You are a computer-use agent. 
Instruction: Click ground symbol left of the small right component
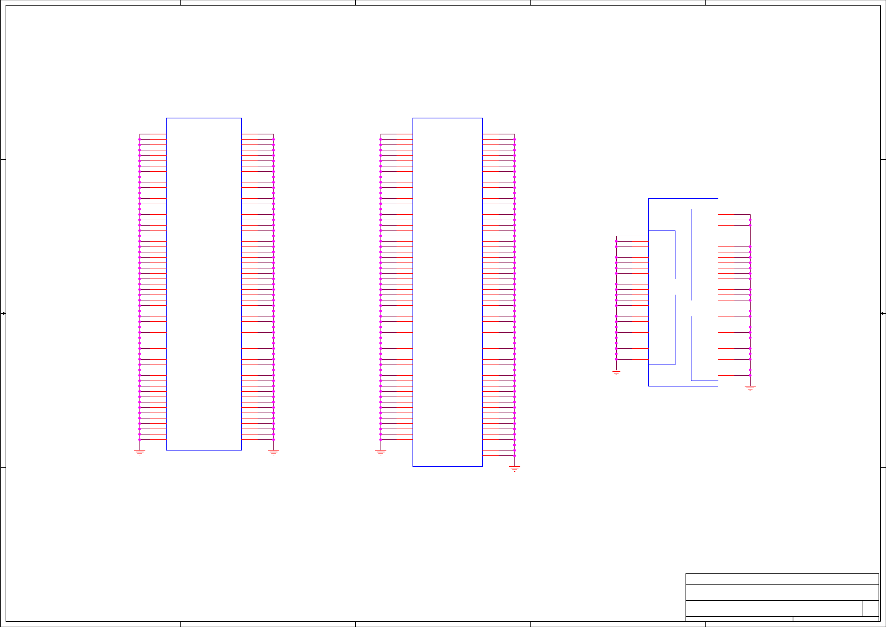pos(616,372)
